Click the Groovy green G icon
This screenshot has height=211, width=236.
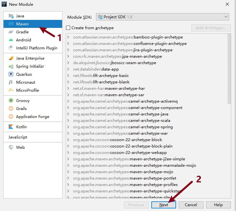click(x=11, y=100)
